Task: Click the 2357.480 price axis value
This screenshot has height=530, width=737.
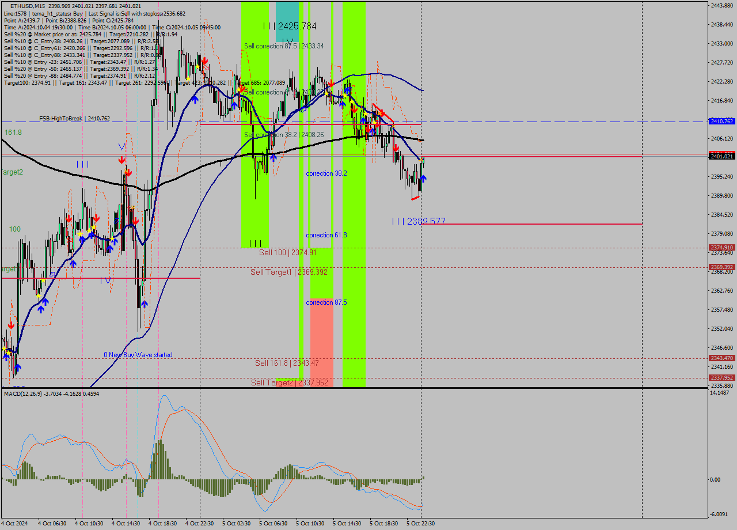Action: tap(722, 310)
